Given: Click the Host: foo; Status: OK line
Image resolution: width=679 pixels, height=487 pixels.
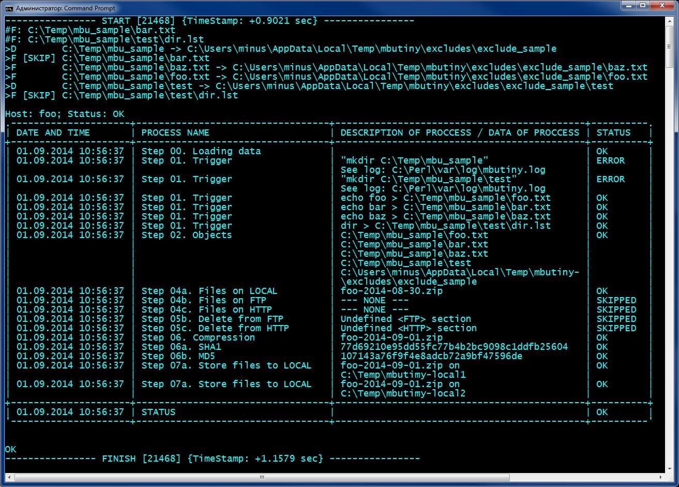Looking at the screenshot, I should pos(65,114).
